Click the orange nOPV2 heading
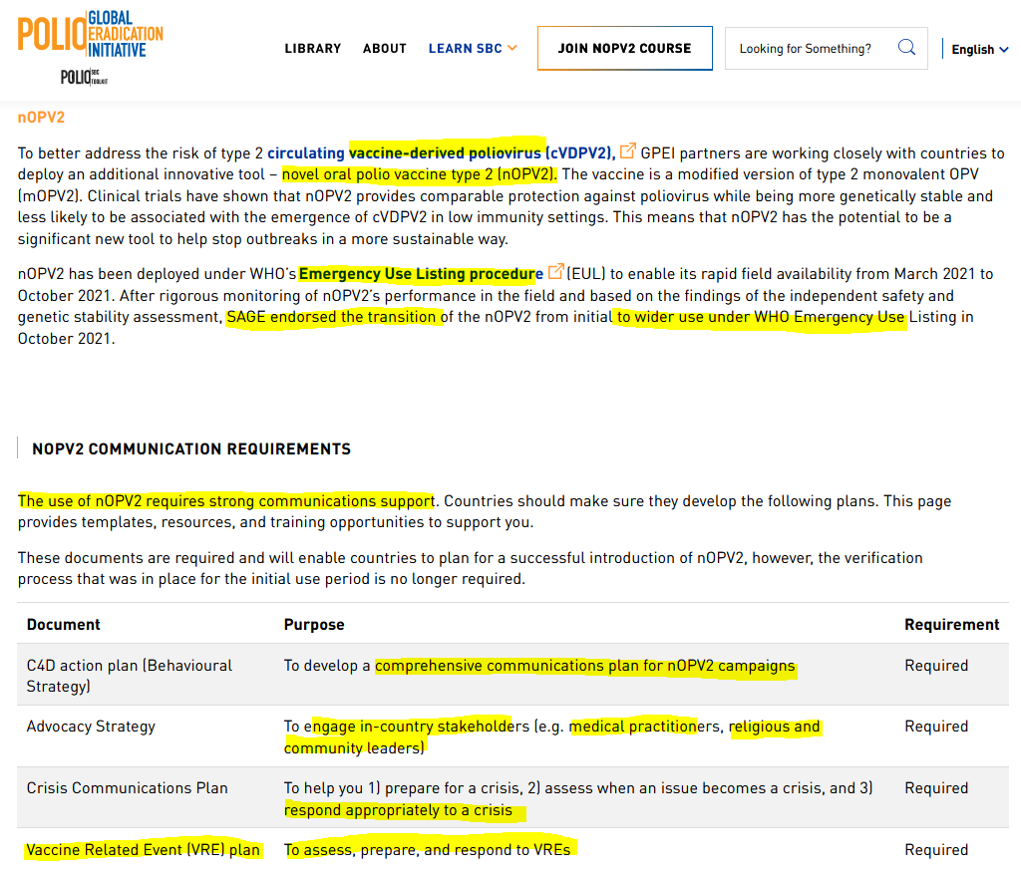This screenshot has height=877, width=1021. (41, 118)
